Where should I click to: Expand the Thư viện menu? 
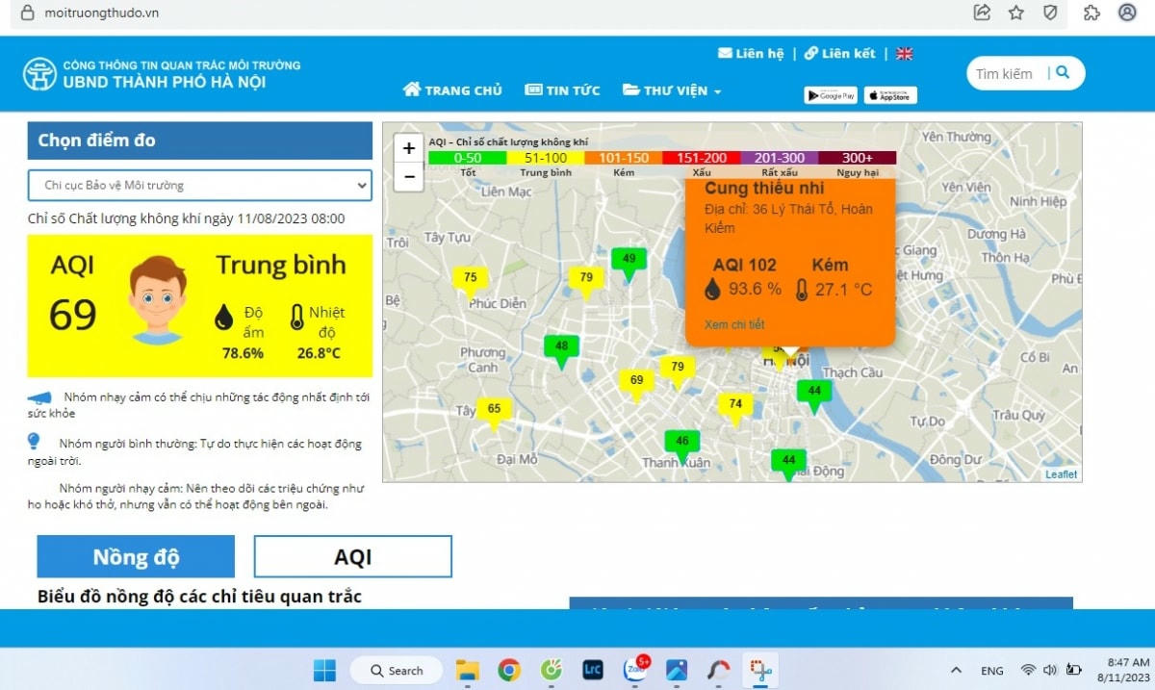click(x=672, y=90)
